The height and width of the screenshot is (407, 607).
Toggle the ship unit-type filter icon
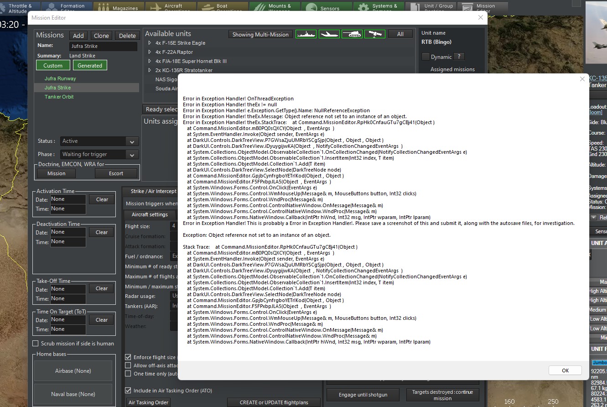pyautogui.click(x=306, y=34)
